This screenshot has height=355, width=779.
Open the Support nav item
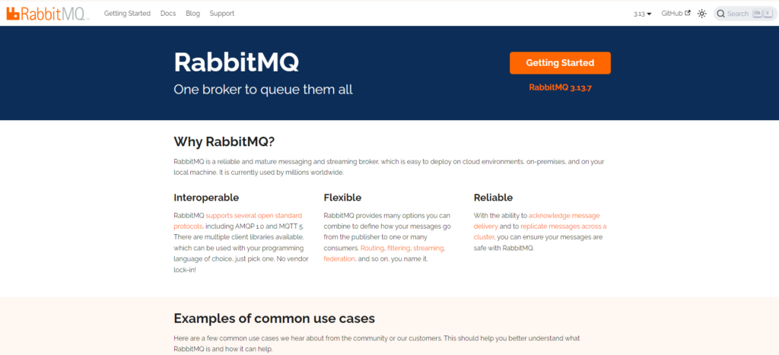222,14
